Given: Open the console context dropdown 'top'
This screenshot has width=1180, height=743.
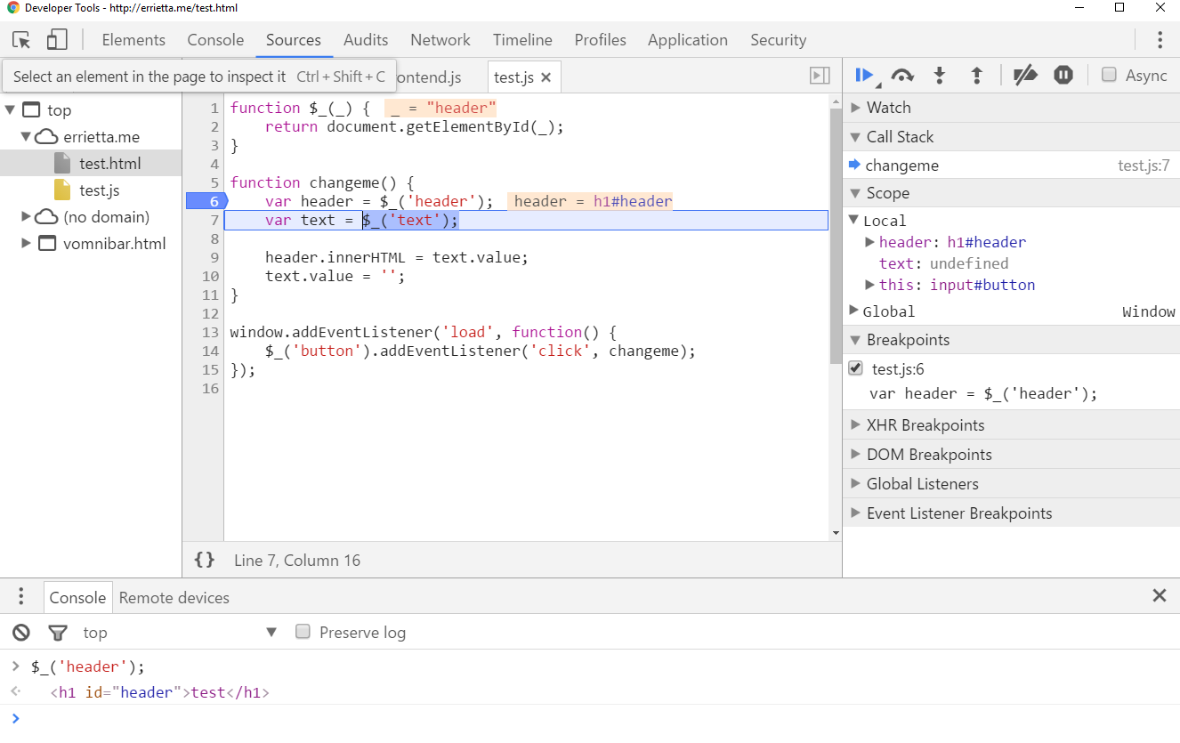Looking at the screenshot, I should (181, 633).
